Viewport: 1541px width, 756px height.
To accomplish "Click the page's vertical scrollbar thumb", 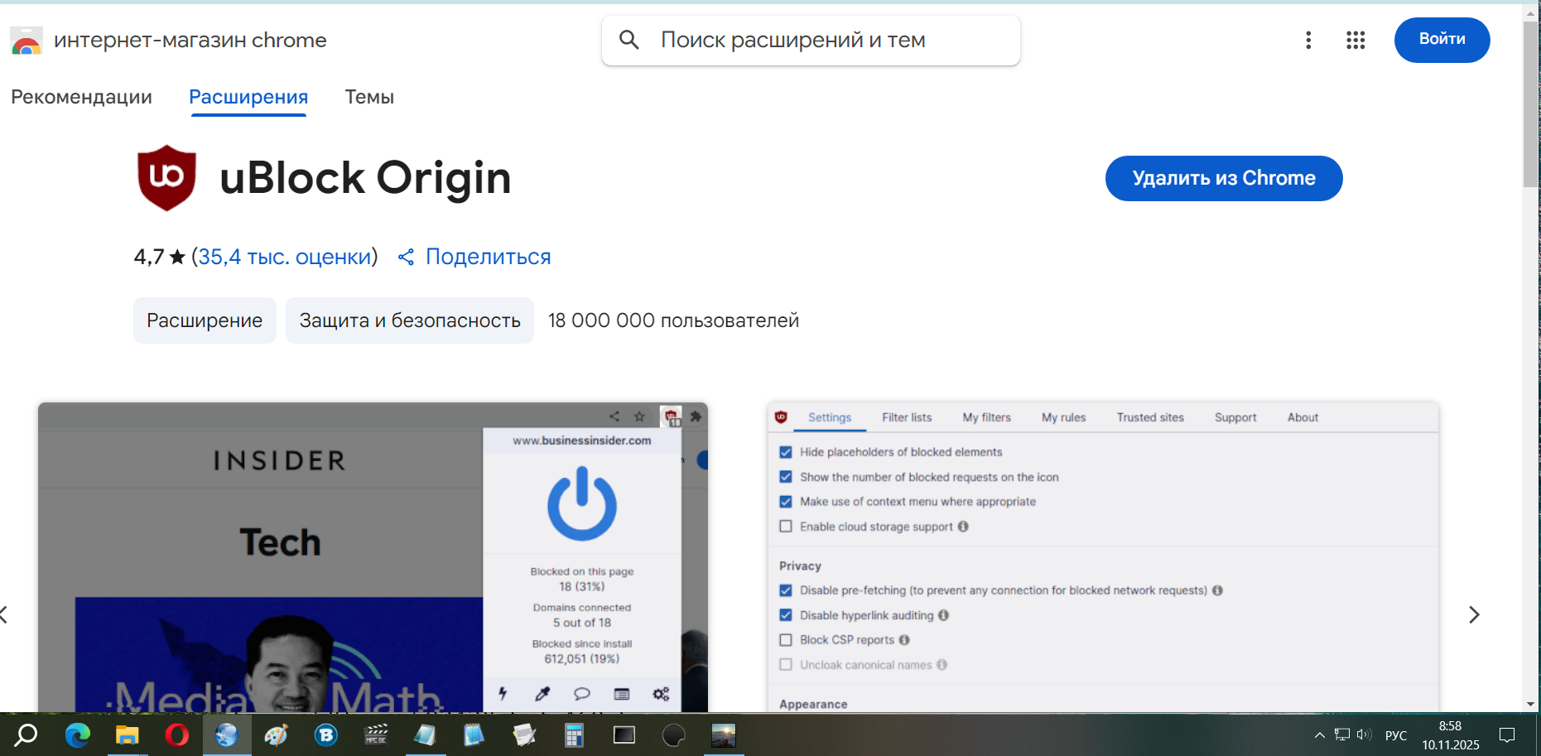I will 1531,104.
